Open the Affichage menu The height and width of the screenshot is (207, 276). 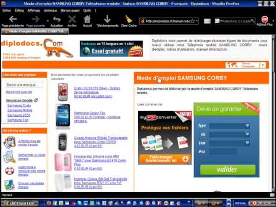point(34,11)
